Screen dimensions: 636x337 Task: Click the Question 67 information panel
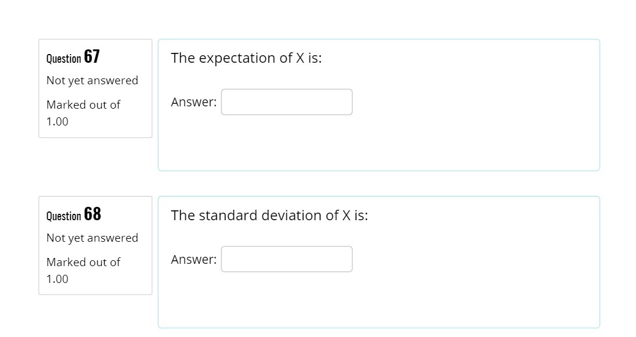95,88
